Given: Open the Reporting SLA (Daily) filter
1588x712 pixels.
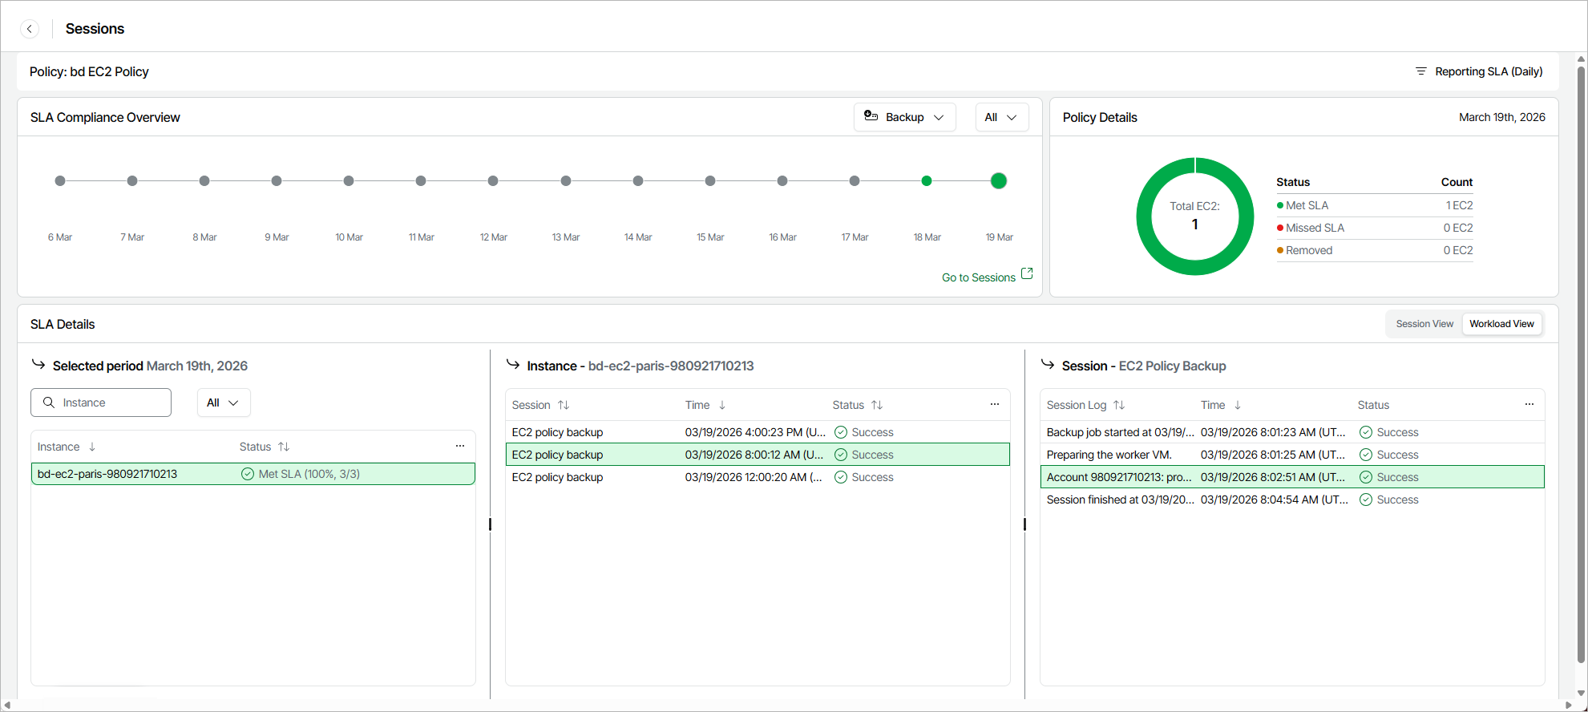Looking at the screenshot, I should tap(1479, 71).
